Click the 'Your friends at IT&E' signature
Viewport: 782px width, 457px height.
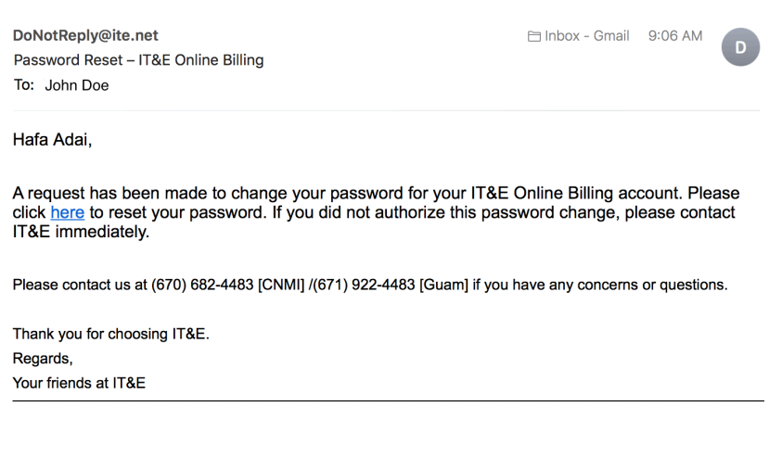point(79,383)
